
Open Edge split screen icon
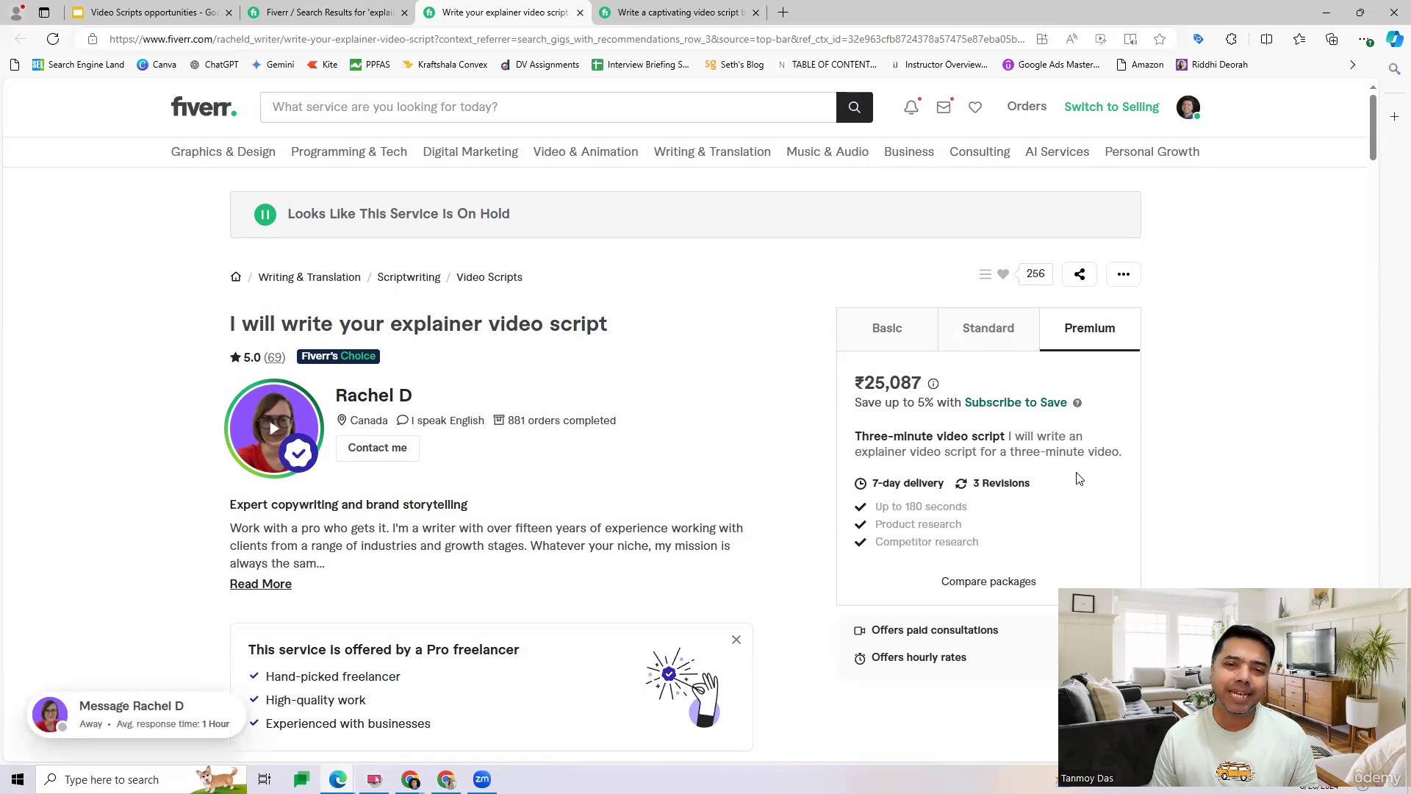pos(1266,39)
